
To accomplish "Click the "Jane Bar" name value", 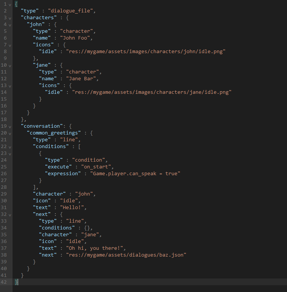I will [81, 79].
